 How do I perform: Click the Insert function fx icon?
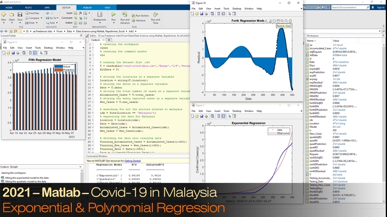(x=81, y=13)
